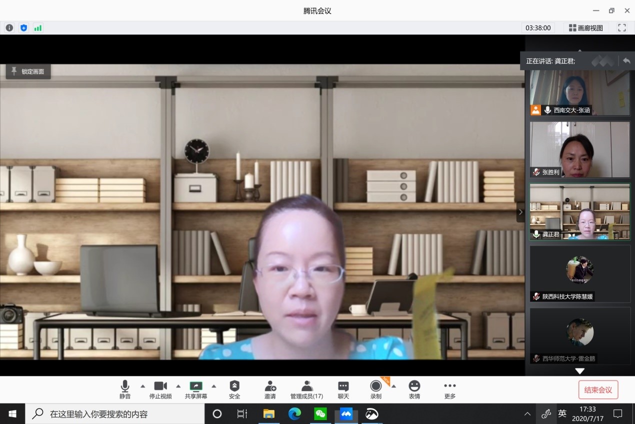Enter full screen mode icon
The height and width of the screenshot is (424, 635).
click(x=621, y=28)
